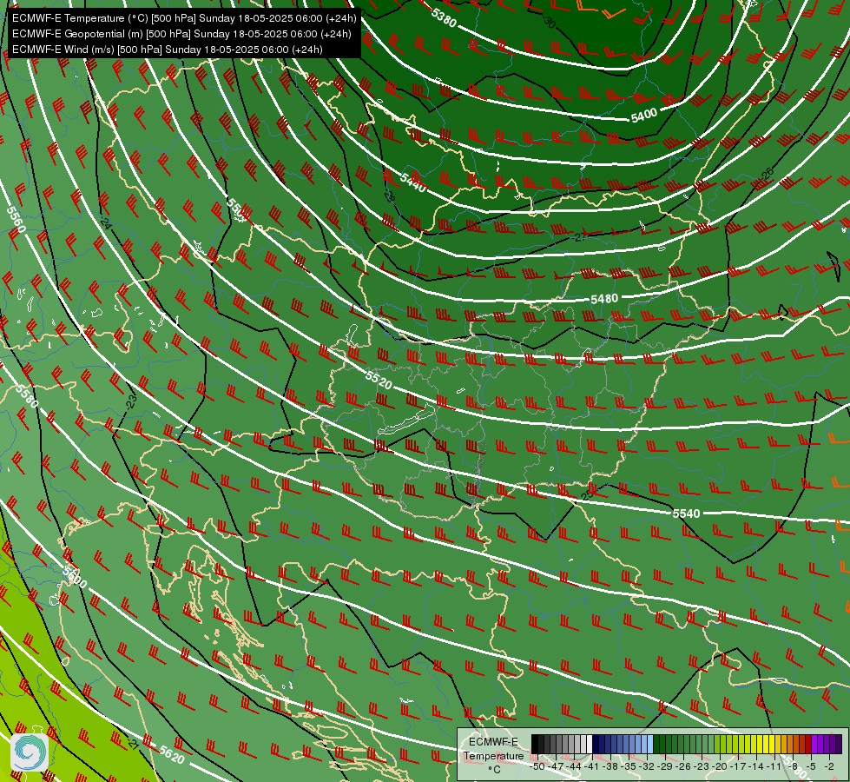Pick the yellow swatch in the temperature legend

[x=772, y=744]
